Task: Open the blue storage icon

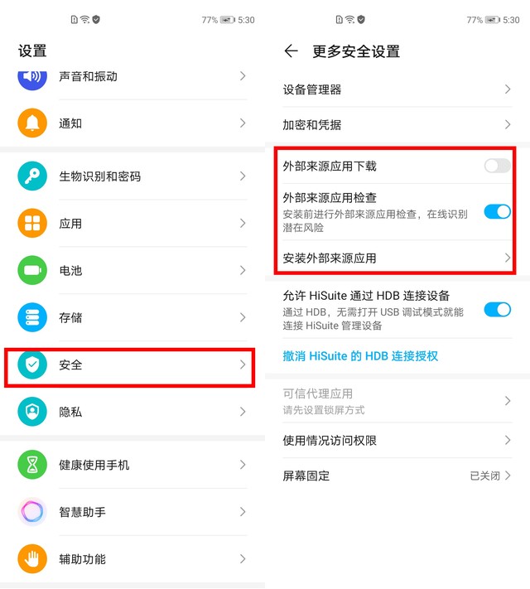Action: pos(32,317)
